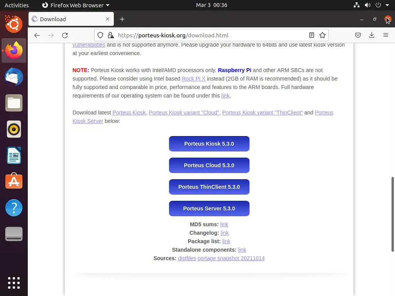The height and width of the screenshot is (296, 395).
Task: Show Applications grid
Action: click(x=14, y=283)
